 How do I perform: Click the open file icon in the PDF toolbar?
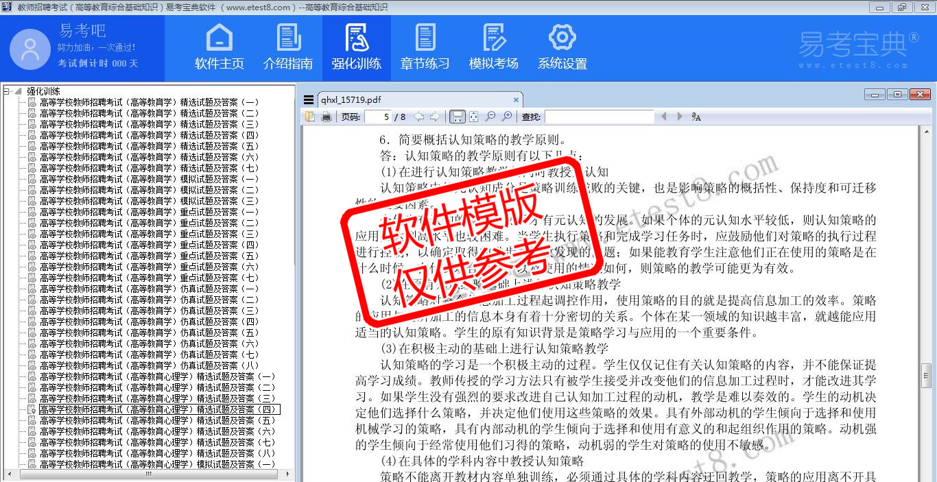pos(310,117)
